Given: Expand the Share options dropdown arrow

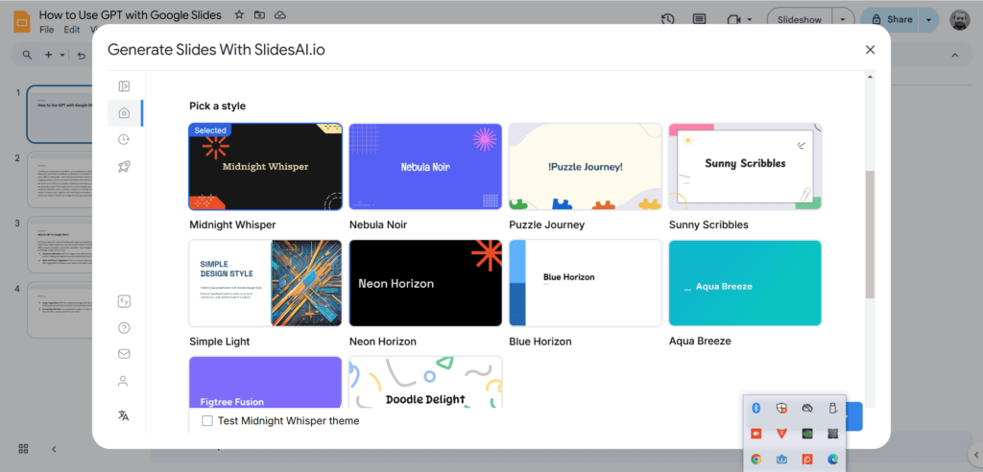Looking at the screenshot, I should 928,19.
